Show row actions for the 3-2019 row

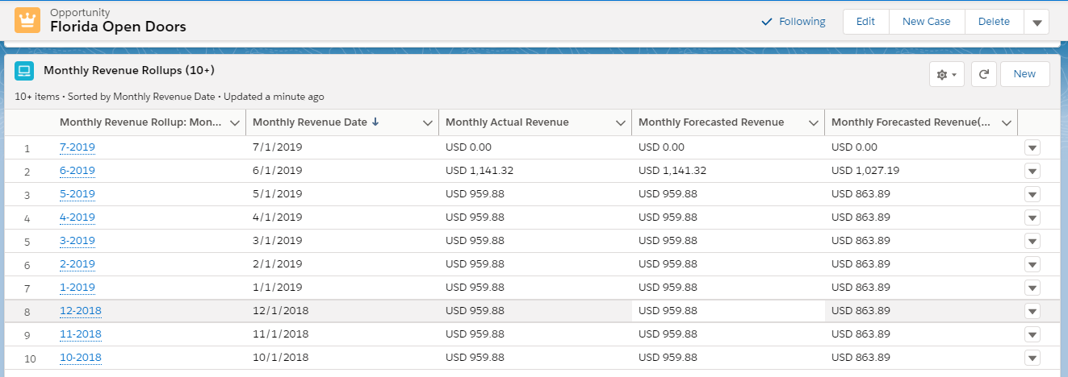pos(1032,241)
